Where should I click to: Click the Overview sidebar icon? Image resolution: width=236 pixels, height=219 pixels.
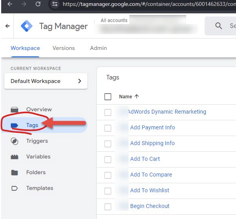point(15,110)
